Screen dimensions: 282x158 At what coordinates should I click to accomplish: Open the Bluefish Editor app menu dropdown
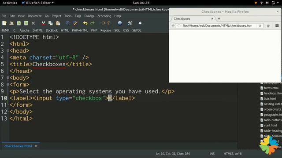click(x=37, y=3)
